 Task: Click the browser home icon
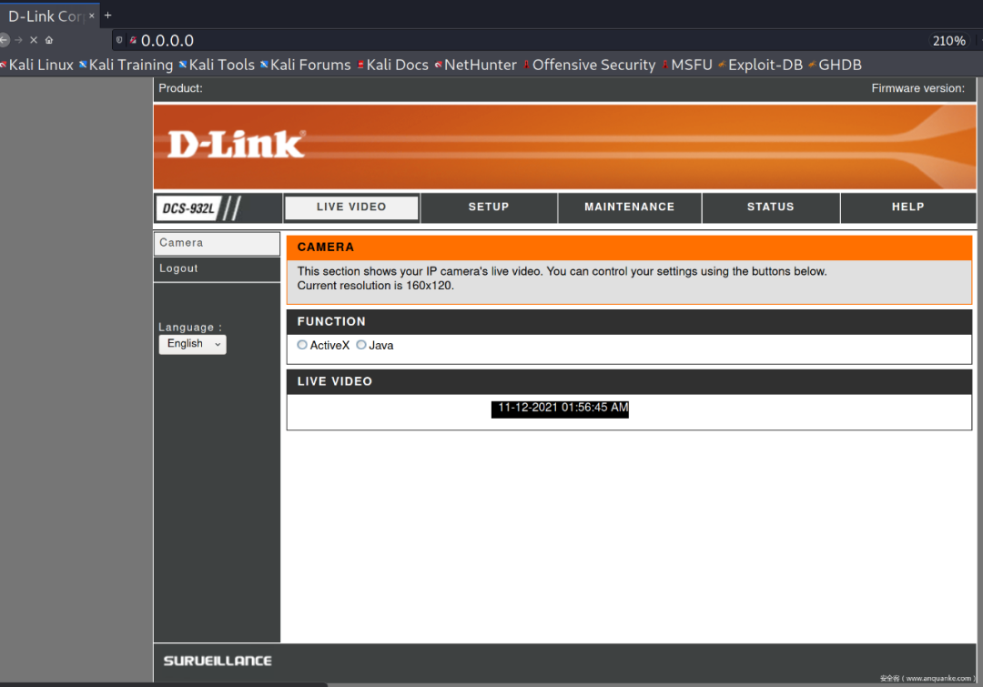click(49, 40)
